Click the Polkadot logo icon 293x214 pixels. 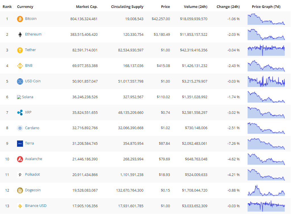(20, 175)
